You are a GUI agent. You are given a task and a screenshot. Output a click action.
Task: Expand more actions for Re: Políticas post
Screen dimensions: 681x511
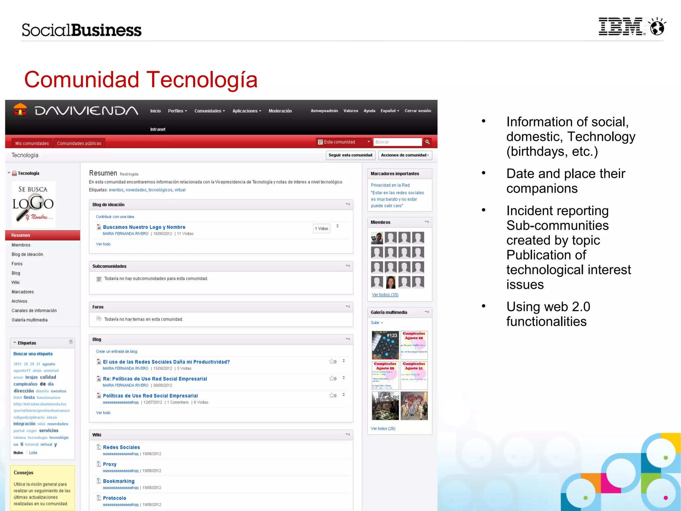(344, 378)
